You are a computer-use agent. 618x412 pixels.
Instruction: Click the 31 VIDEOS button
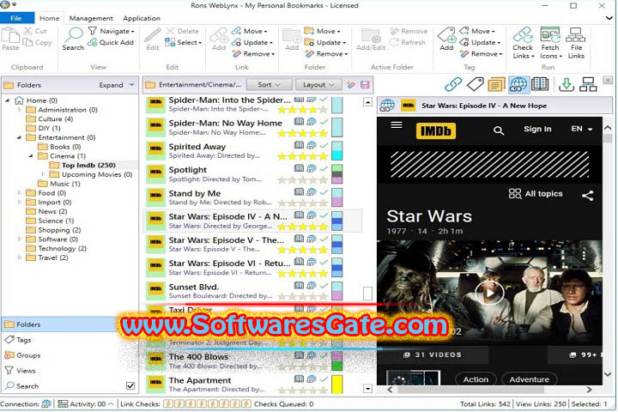[433, 354]
